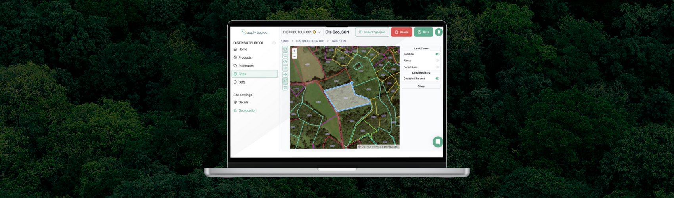Select Sites in the sidebar
The width and height of the screenshot is (674, 198).
[255, 74]
